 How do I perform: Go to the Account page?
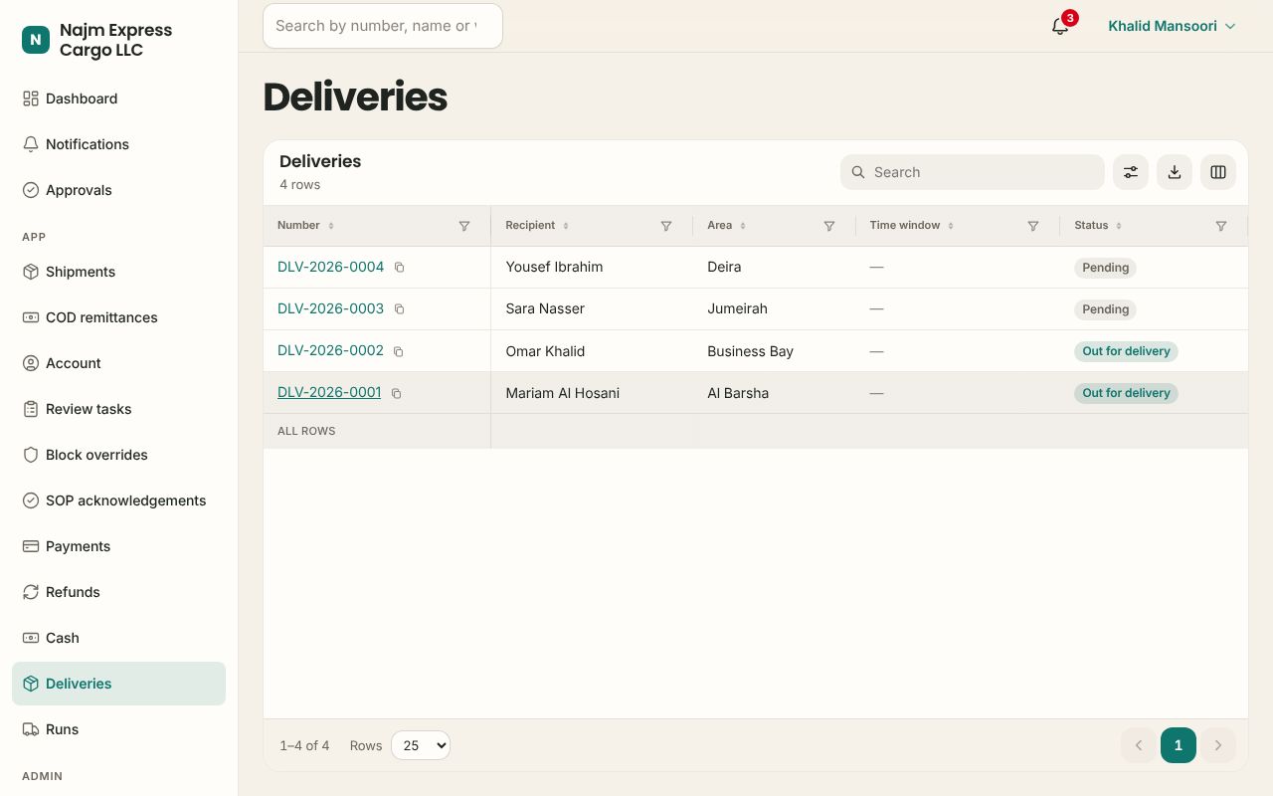point(119,363)
